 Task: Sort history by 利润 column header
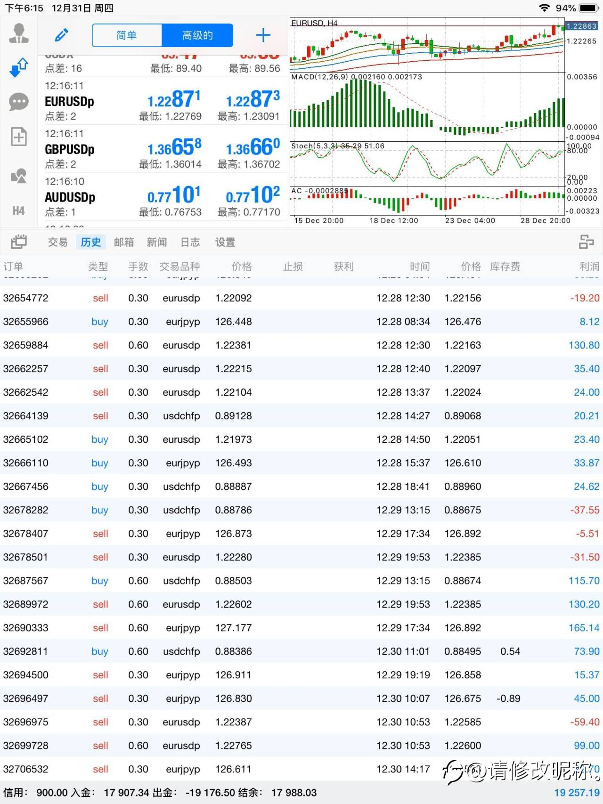click(589, 267)
